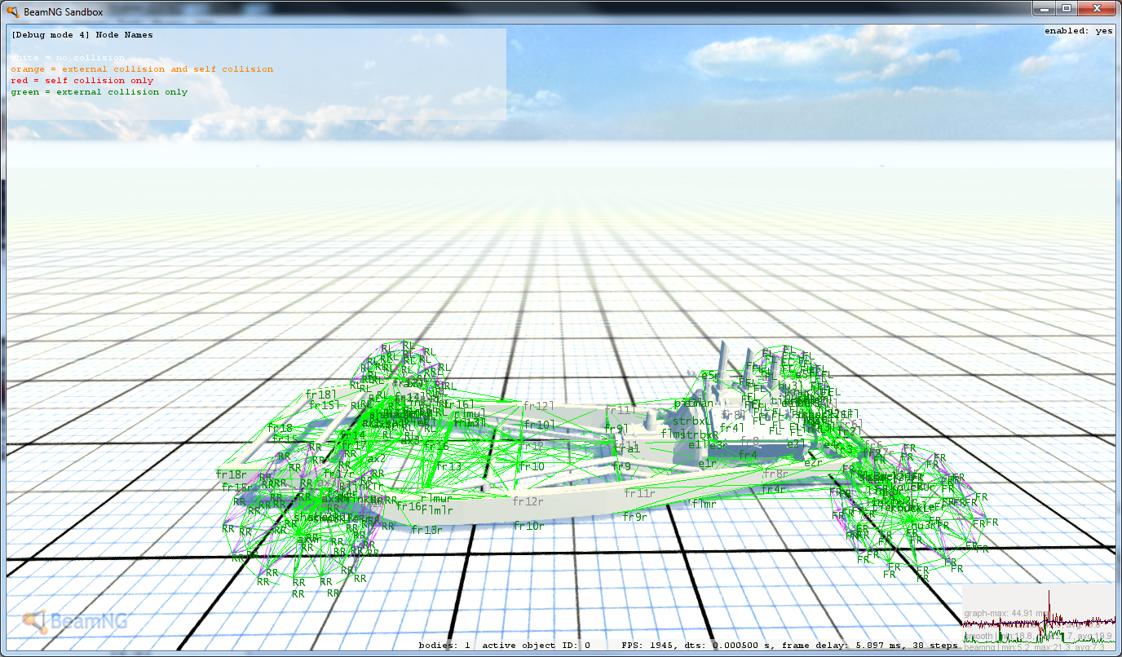The width and height of the screenshot is (1122, 657).
Task: Select node label 'e5r'
Action: click(x=710, y=375)
